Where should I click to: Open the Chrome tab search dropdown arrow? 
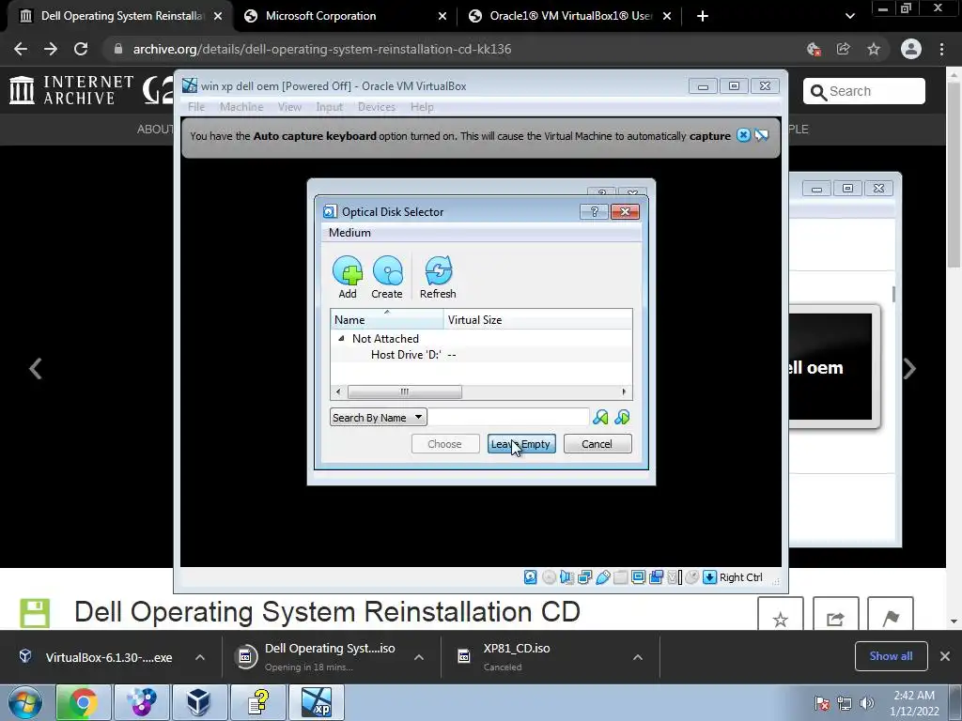click(x=849, y=16)
